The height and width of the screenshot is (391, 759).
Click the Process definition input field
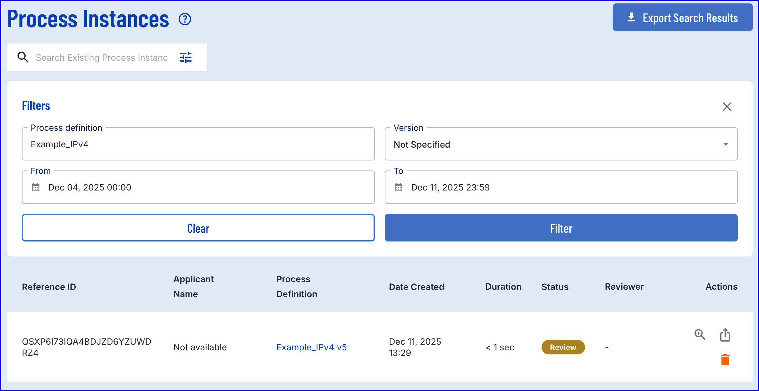point(198,144)
